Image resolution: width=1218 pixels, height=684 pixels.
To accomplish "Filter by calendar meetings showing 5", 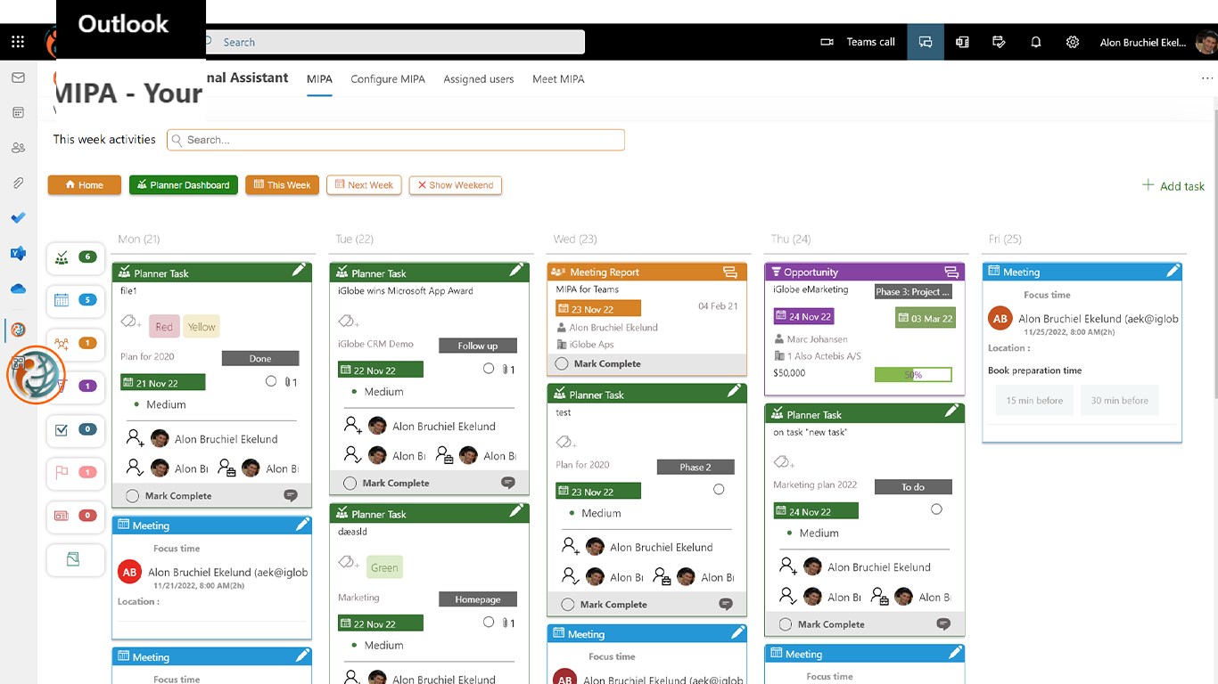I will tap(76, 300).
